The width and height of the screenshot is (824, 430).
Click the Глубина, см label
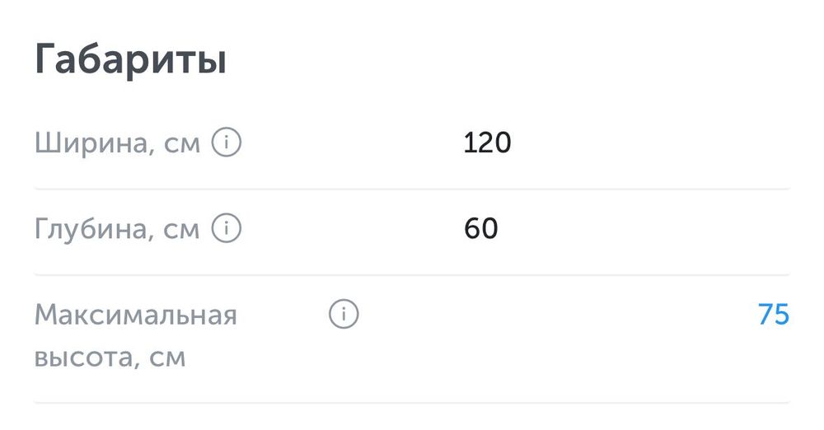pos(117,229)
